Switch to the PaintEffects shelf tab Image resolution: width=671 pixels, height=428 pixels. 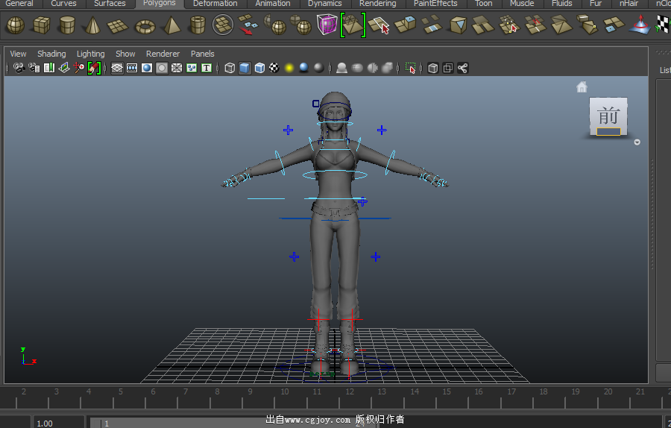435,4
